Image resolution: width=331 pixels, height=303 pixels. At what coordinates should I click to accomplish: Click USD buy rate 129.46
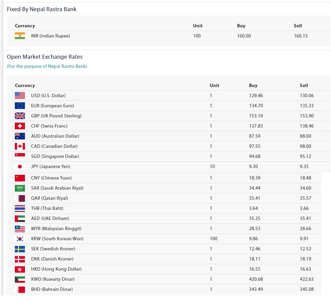pos(256,96)
